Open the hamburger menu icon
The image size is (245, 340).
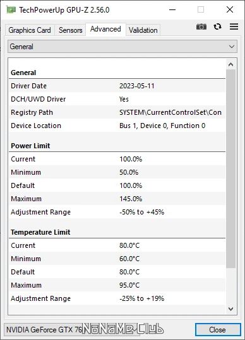click(x=234, y=26)
